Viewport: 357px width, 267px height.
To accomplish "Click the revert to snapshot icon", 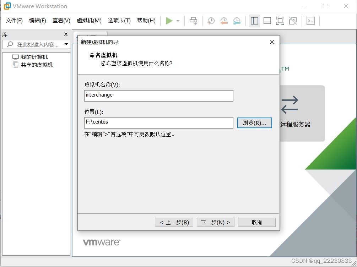I will 224,21.
